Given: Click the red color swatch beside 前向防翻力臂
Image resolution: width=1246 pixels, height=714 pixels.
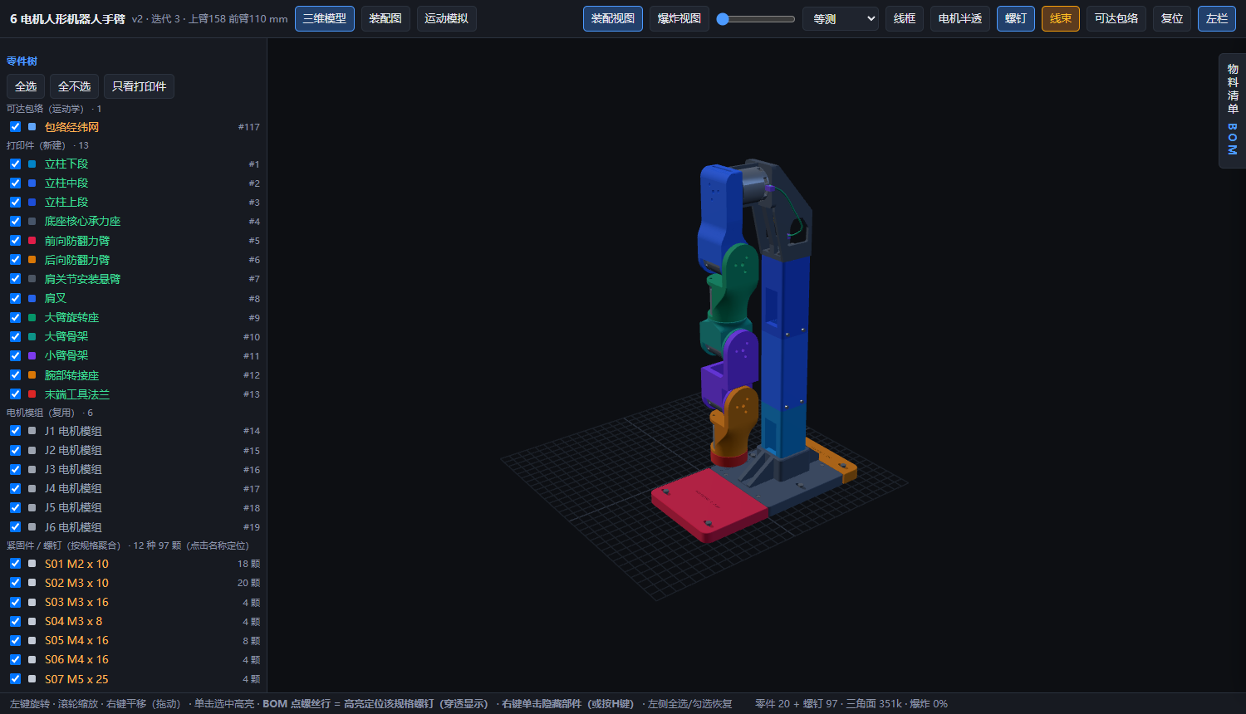Looking at the screenshot, I should [32, 241].
